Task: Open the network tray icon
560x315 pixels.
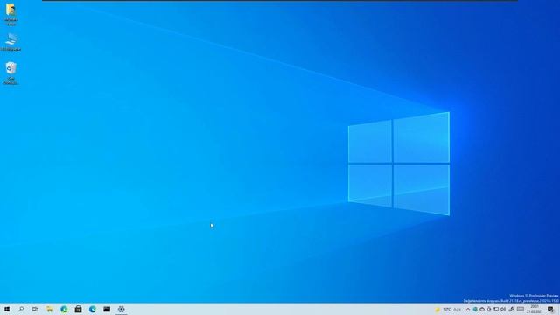Action: [496, 309]
